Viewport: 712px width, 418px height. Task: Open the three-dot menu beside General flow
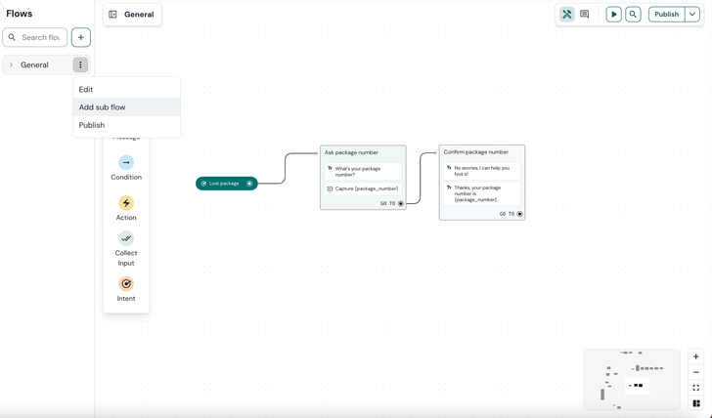[80, 65]
